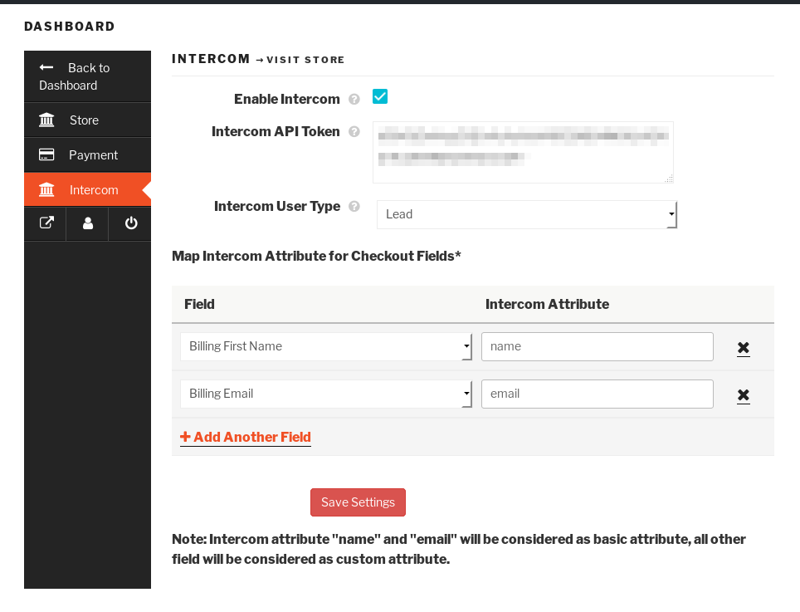Click the credit card icon beside Payment
Viewport: 800px width, 612px height.
pos(46,154)
